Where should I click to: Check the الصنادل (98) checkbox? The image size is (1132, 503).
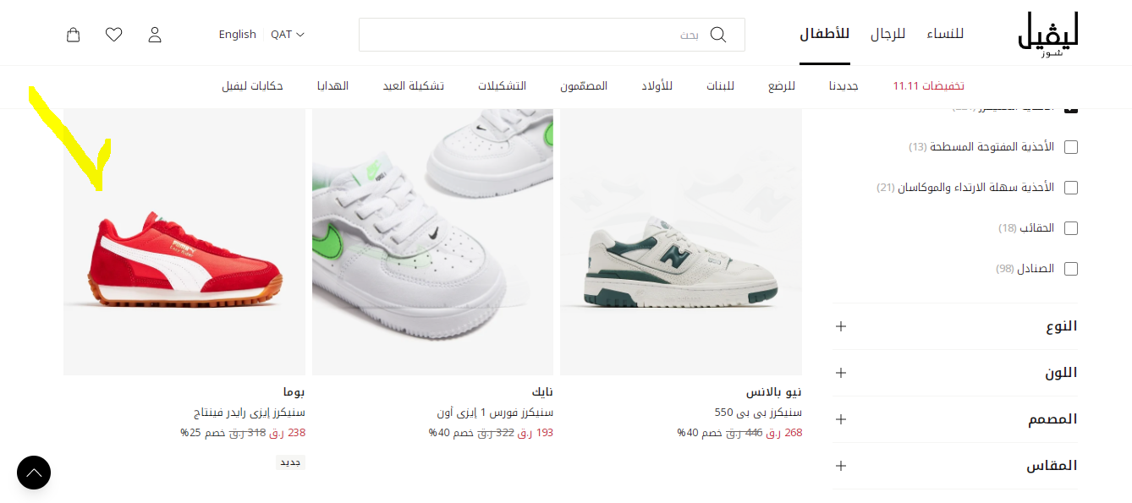coord(1071,269)
